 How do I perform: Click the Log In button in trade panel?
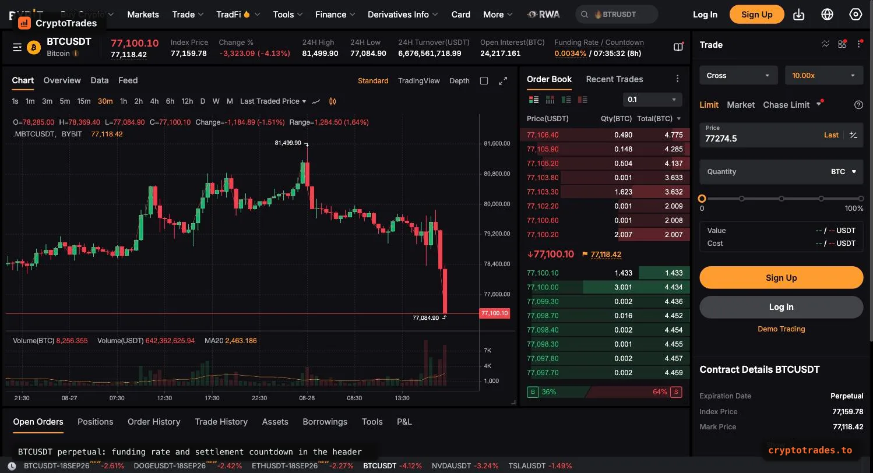coord(781,307)
